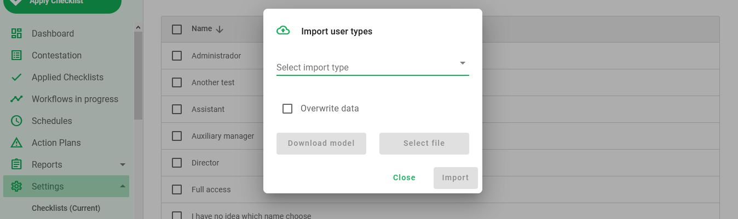
Task: Expand the Reports menu arrow
Action: [x=123, y=164]
